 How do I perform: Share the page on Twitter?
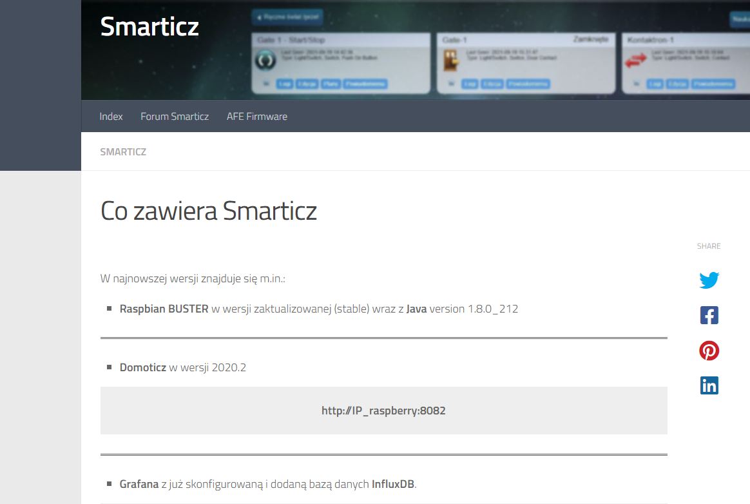[x=709, y=280]
